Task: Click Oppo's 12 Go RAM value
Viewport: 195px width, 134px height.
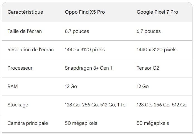Action: click(71, 86)
